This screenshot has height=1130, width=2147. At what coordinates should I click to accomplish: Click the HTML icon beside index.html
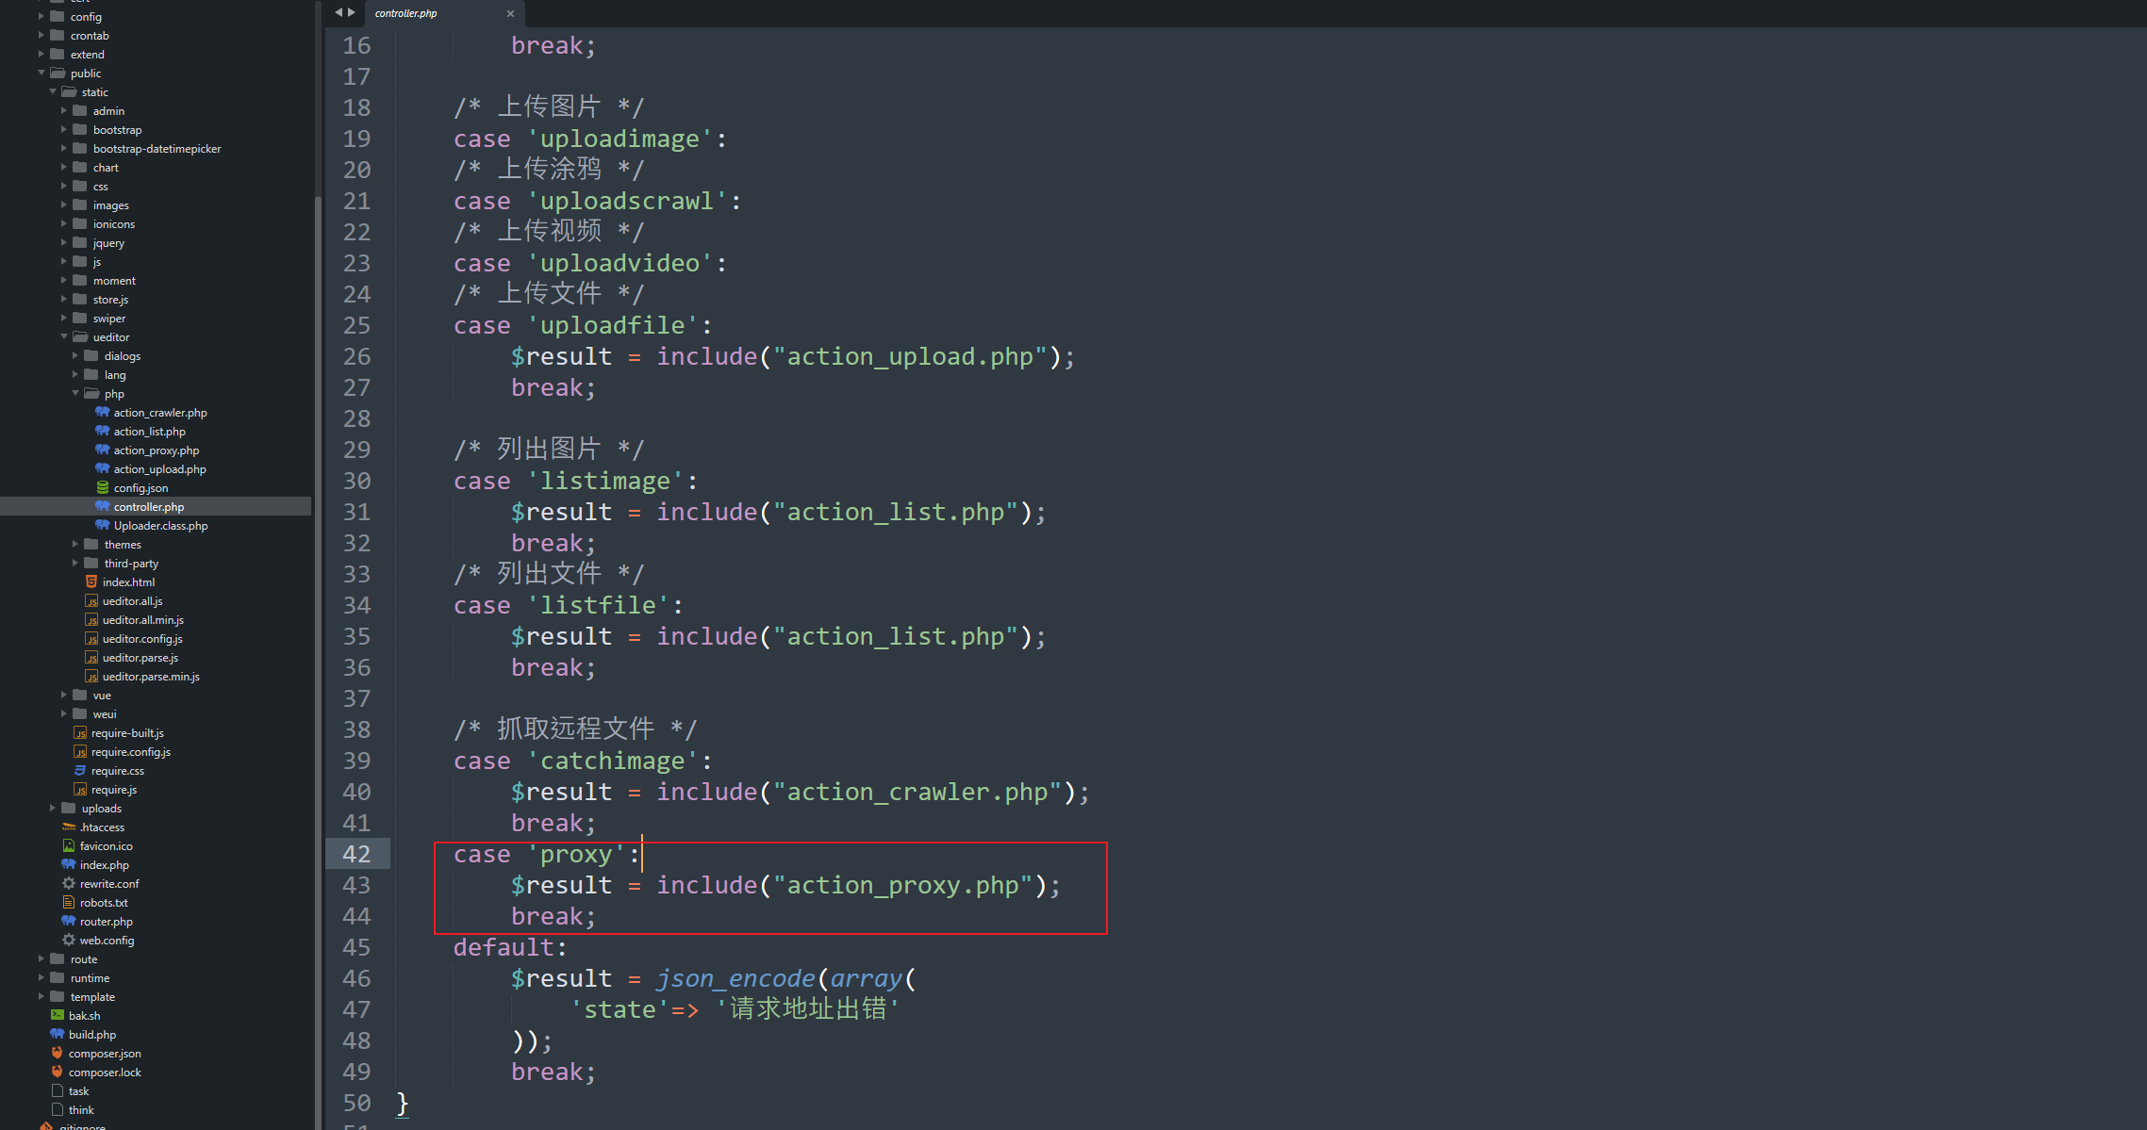[x=91, y=581]
